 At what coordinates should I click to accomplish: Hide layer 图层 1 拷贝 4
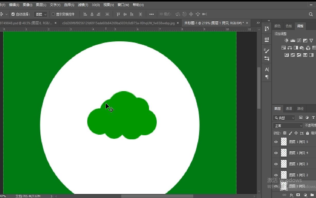click(x=276, y=153)
